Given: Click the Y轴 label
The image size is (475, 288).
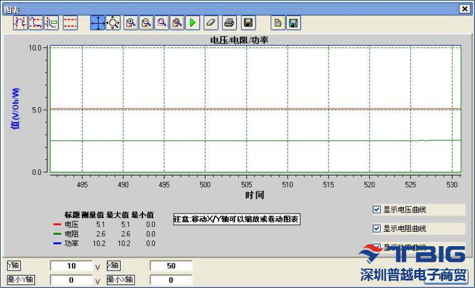Looking at the screenshot, I should point(14,266).
